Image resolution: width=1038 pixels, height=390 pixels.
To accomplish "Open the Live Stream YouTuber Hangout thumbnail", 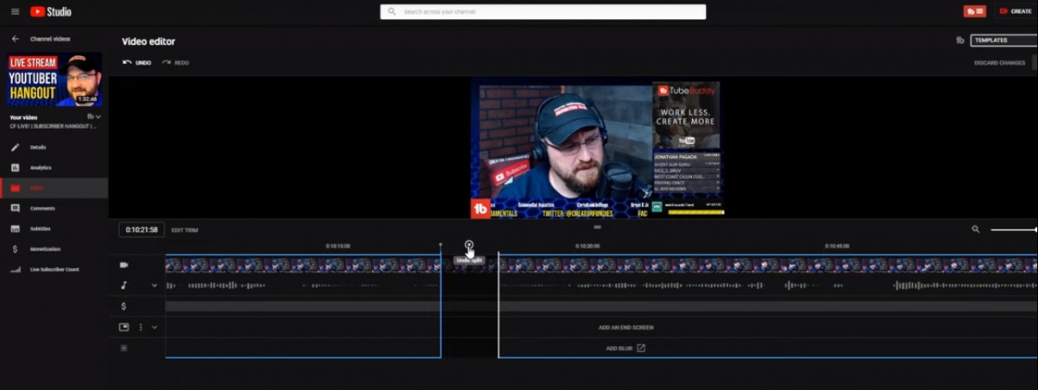I will pos(54,80).
